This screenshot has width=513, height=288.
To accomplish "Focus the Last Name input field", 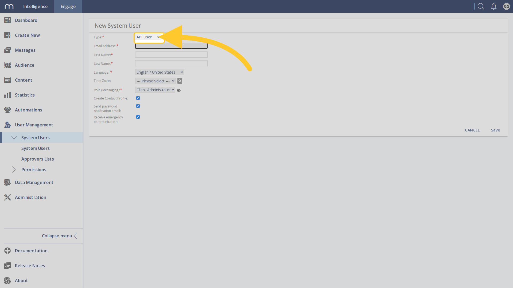I will 171,63.
